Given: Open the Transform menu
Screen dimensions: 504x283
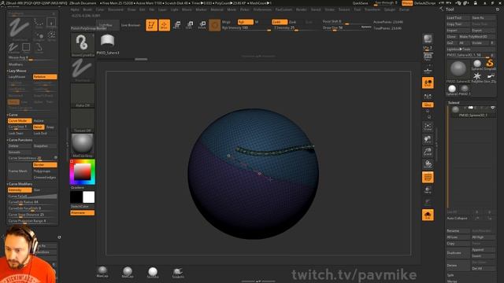Looking at the screenshot, I should coord(372,9).
